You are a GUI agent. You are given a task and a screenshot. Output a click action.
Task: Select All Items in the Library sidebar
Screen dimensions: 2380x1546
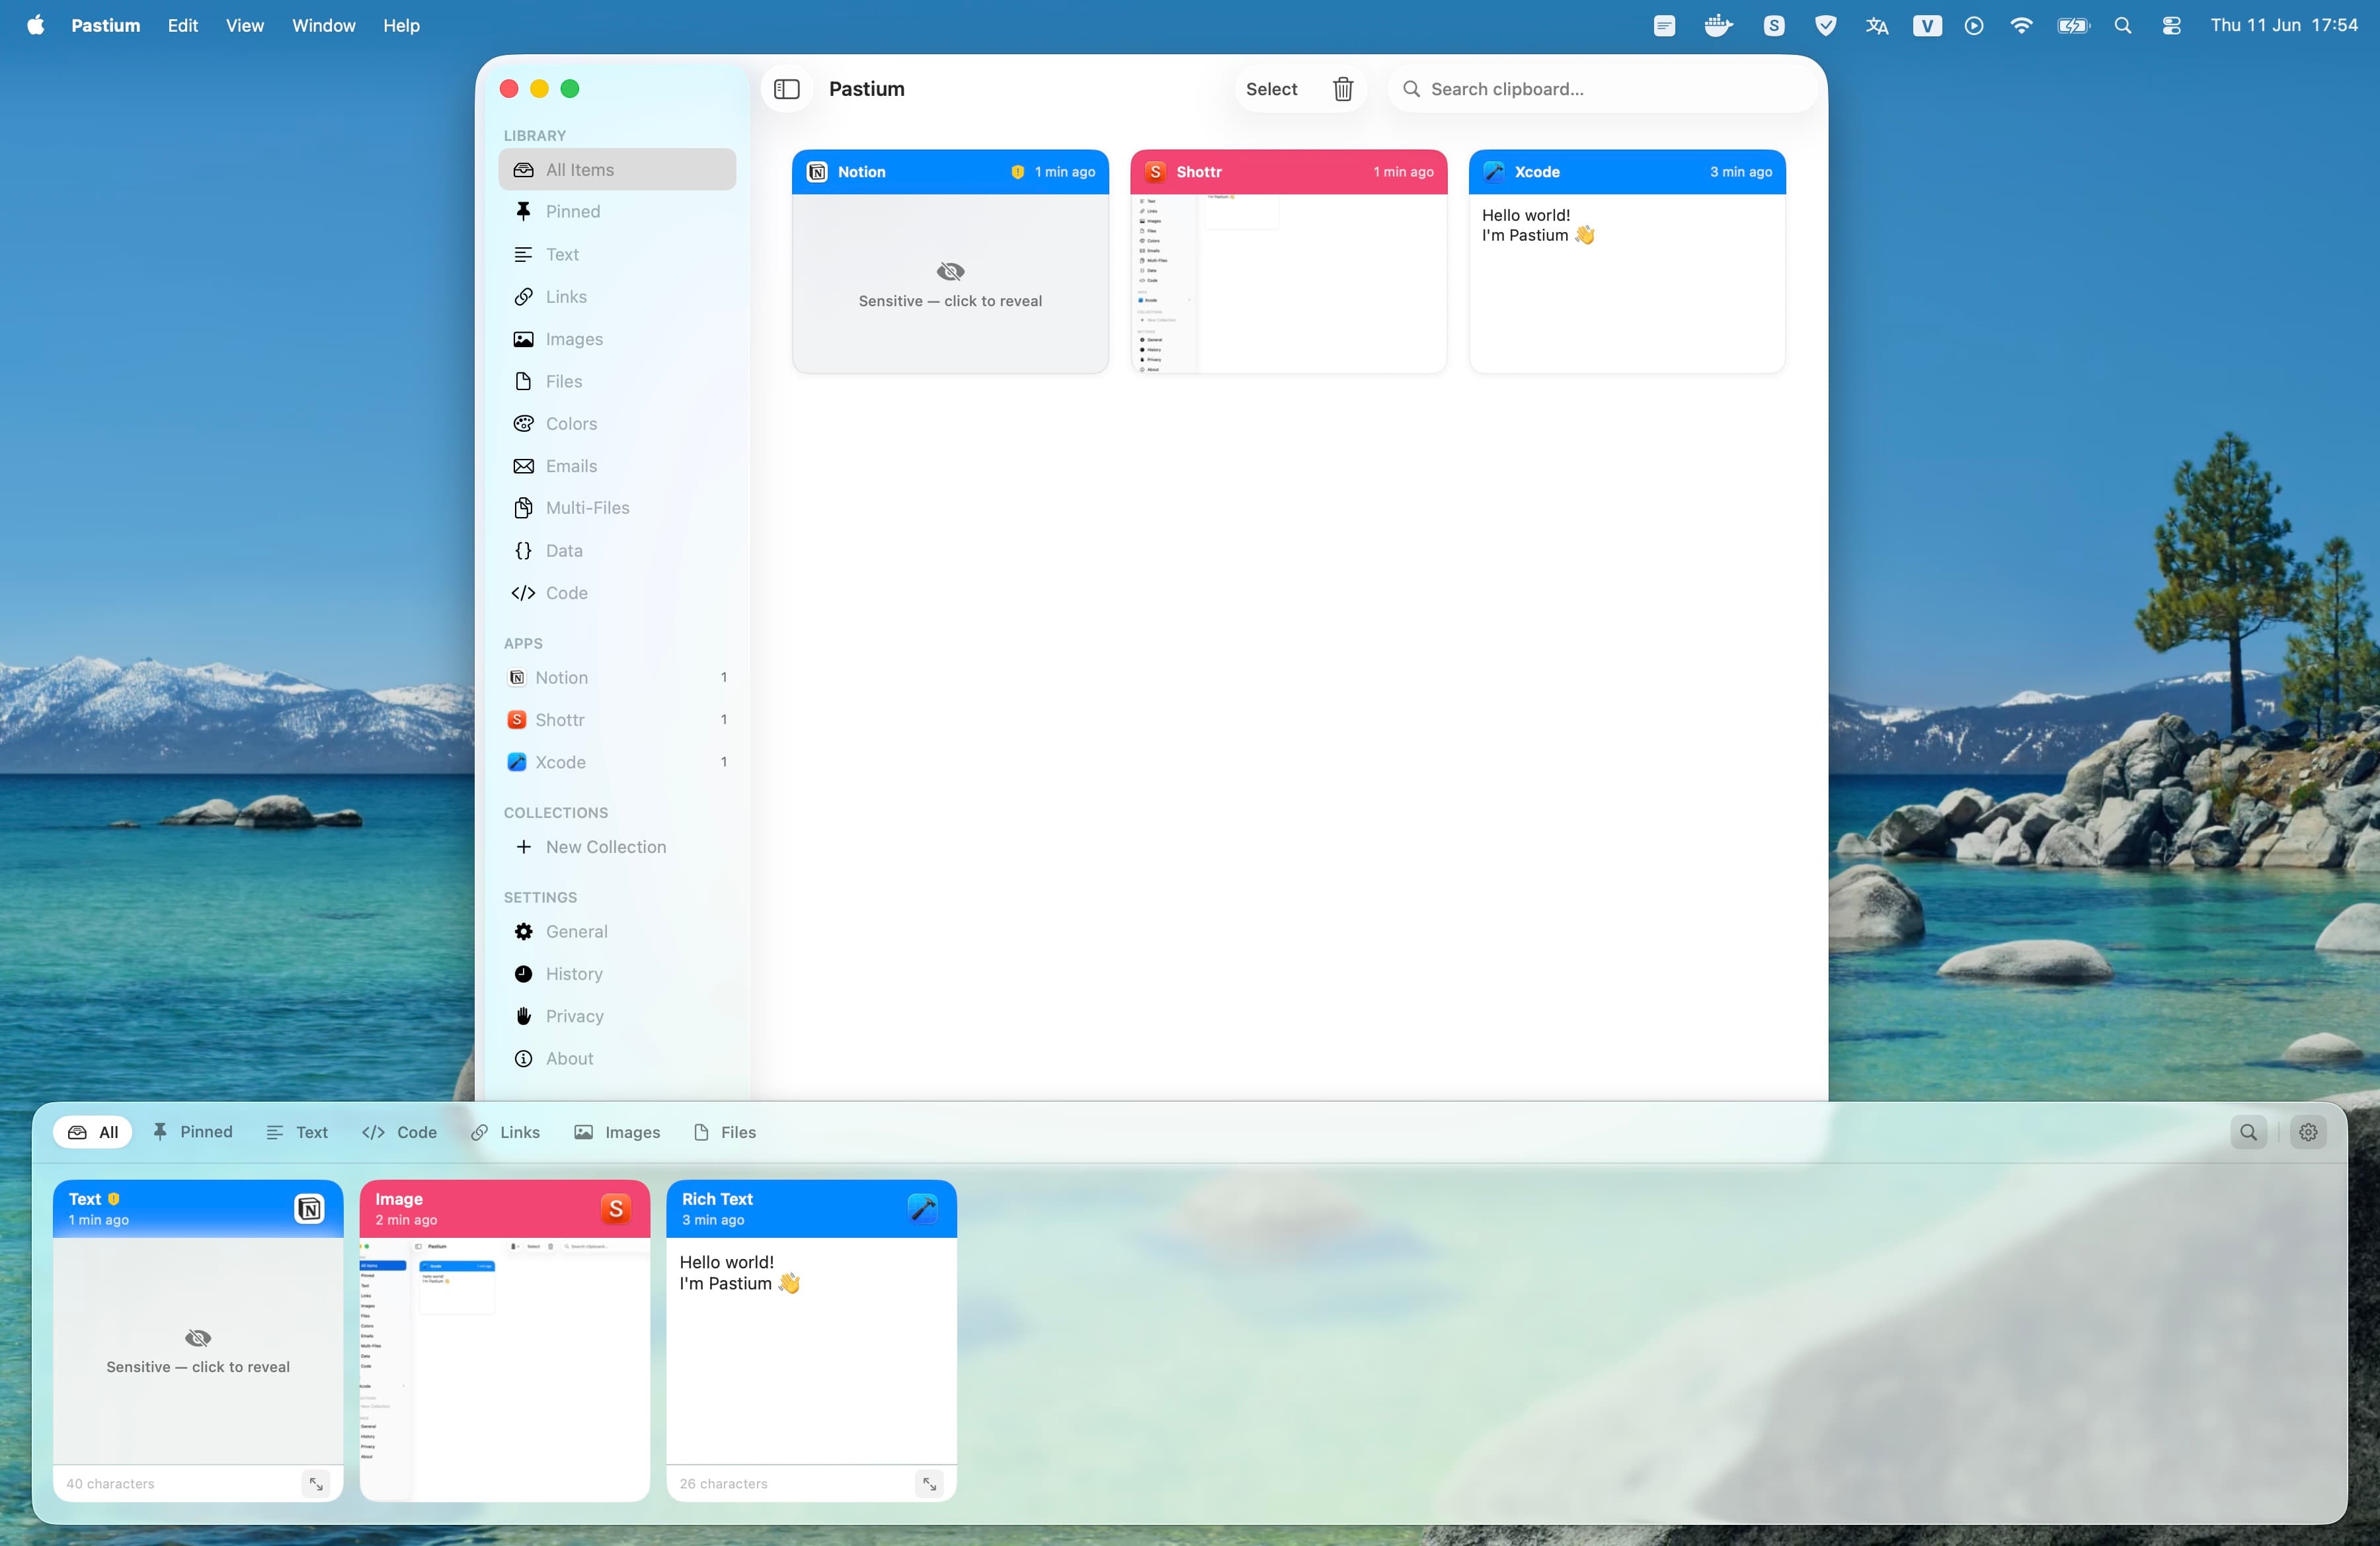[617, 170]
